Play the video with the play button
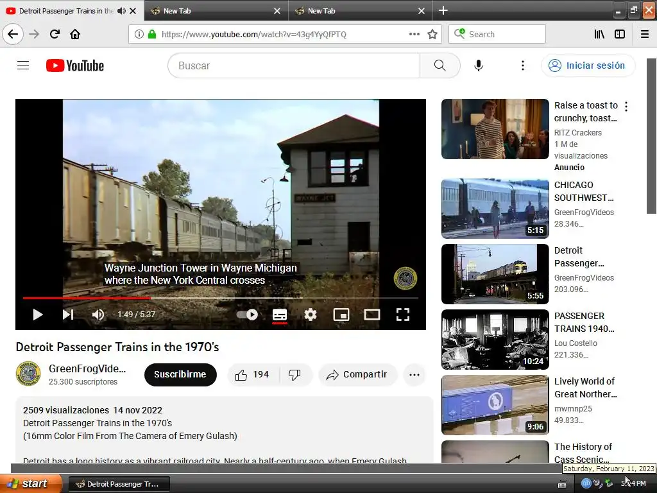This screenshot has width=657, height=493. pyautogui.click(x=38, y=315)
